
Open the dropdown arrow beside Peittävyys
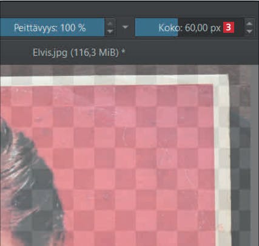coord(126,27)
